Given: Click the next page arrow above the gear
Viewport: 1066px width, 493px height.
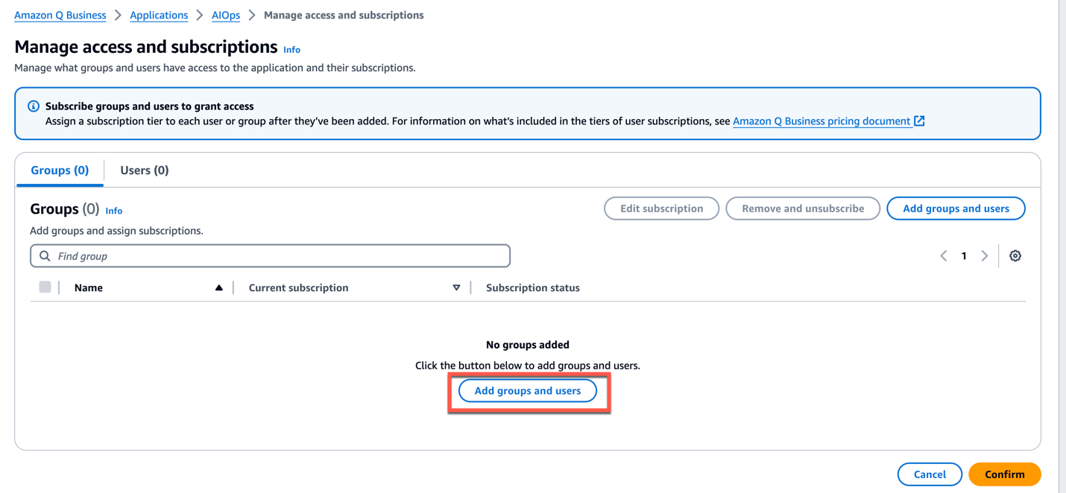Looking at the screenshot, I should [985, 255].
